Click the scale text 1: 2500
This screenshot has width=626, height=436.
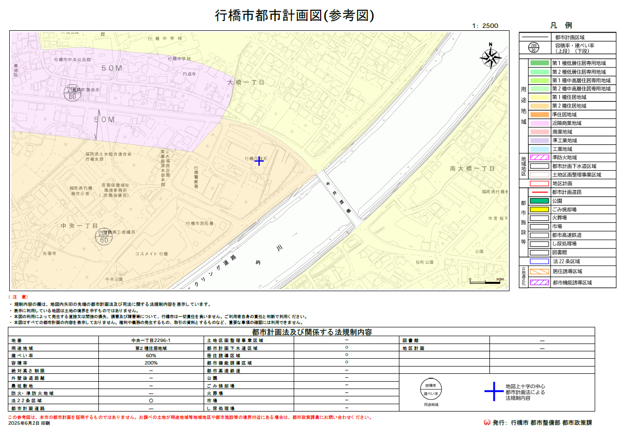pos(486,26)
